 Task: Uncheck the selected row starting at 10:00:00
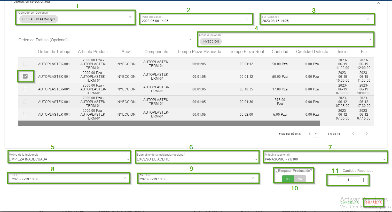coord(25,76)
